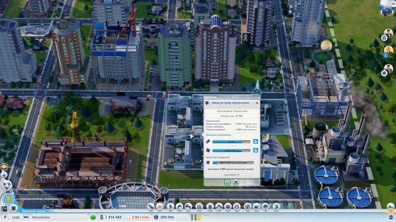Click the badge on the bottom avatar

click(384, 73)
